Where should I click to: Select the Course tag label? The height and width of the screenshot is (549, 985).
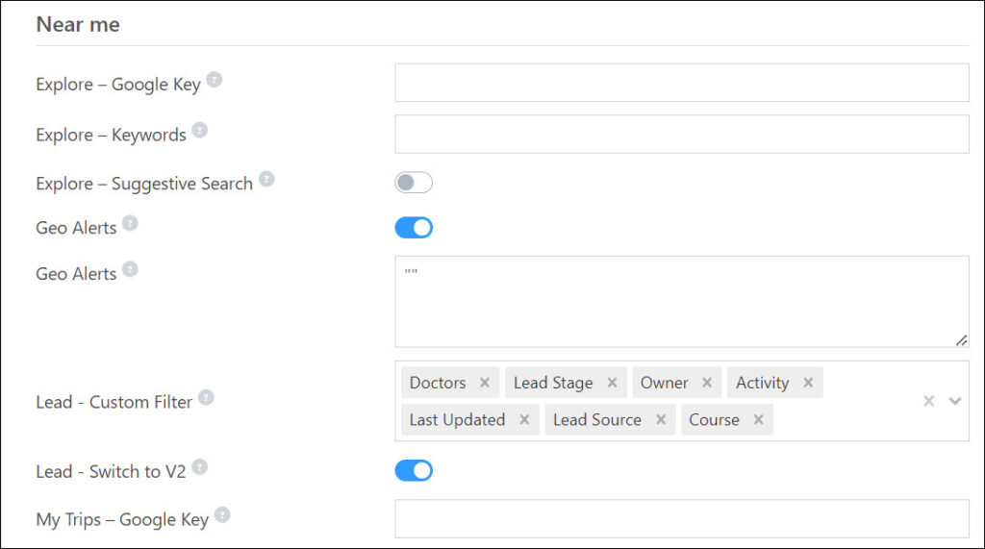[x=715, y=419]
